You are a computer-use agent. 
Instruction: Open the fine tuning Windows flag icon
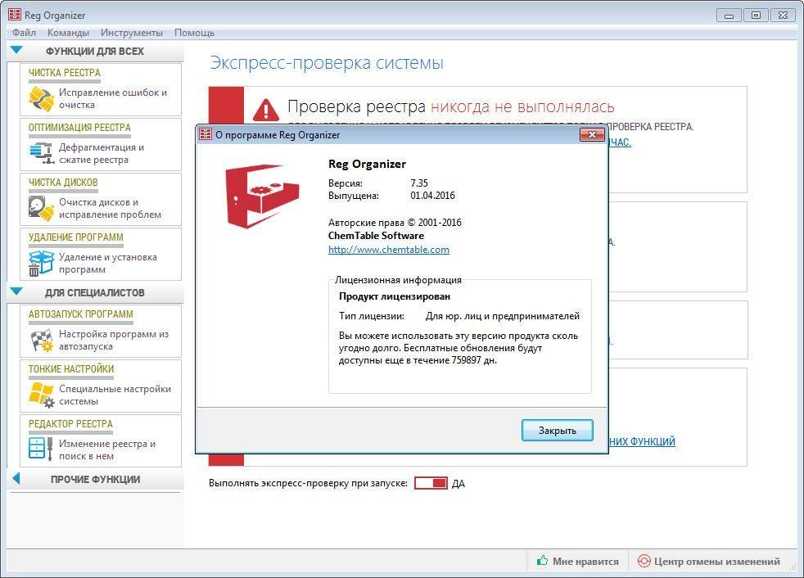[x=42, y=395]
